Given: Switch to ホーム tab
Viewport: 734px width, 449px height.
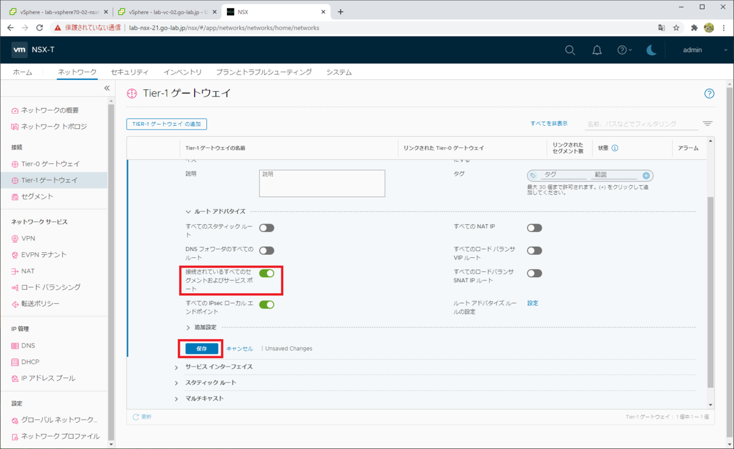Looking at the screenshot, I should [23, 72].
